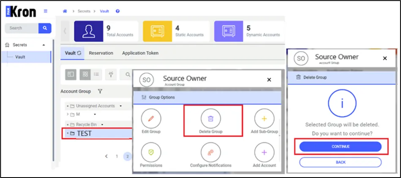This screenshot has height=178, width=401.
Task: Open dropdown arrow beside M group
Action: pos(95,114)
